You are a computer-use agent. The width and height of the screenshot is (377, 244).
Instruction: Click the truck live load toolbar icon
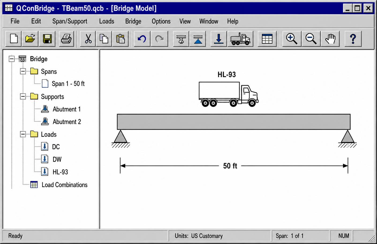coord(240,39)
